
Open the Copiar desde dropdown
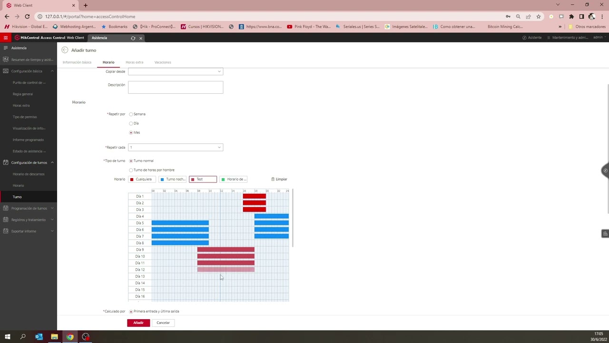coord(175,71)
